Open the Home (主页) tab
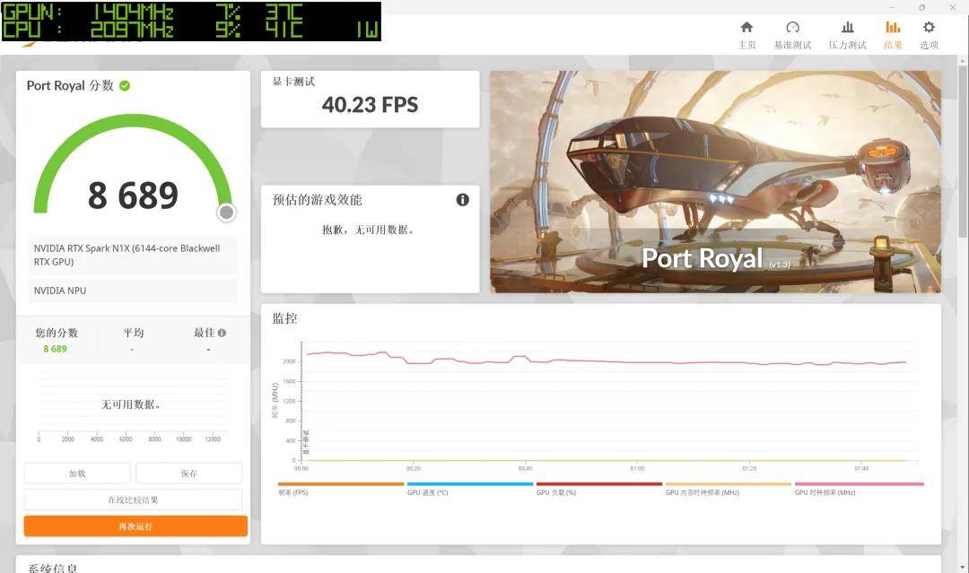Image resolution: width=969 pixels, height=573 pixels. point(746,35)
